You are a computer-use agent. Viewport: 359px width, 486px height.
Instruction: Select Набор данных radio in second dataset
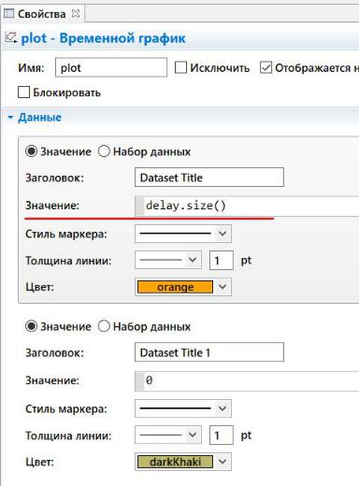104,326
